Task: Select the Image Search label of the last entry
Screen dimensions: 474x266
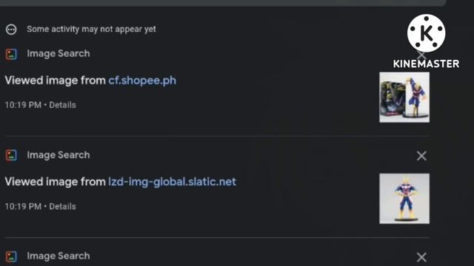Action: (x=59, y=256)
